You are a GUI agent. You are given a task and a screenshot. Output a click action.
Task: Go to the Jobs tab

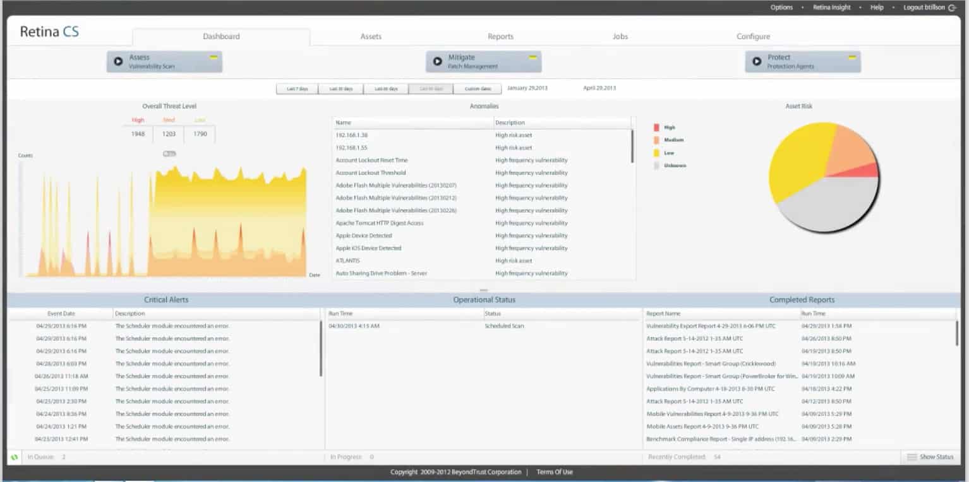click(620, 37)
